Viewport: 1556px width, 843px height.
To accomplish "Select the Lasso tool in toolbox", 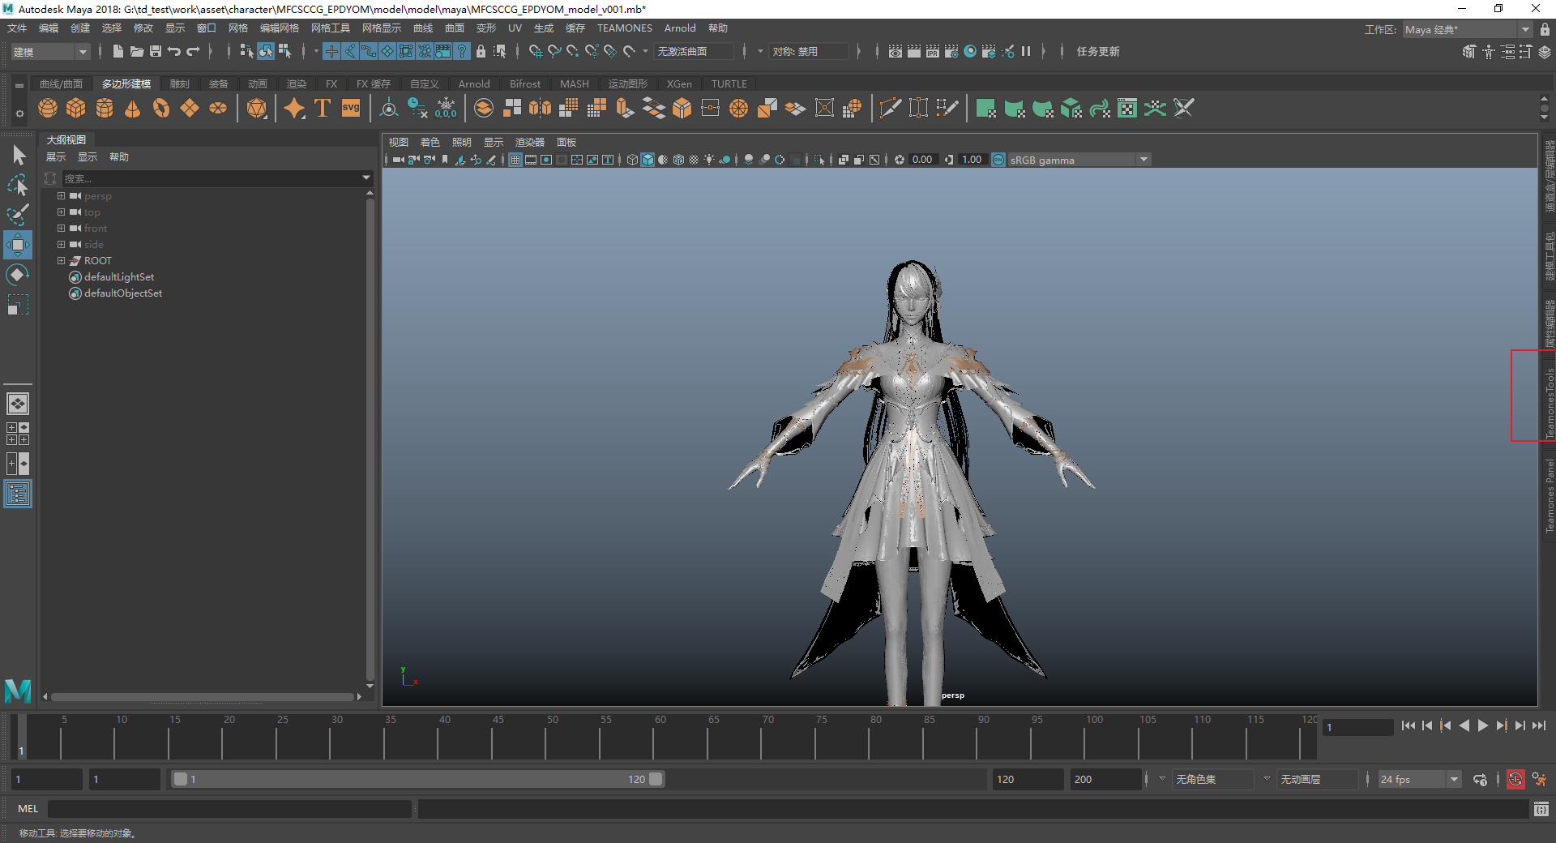I will tap(17, 185).
